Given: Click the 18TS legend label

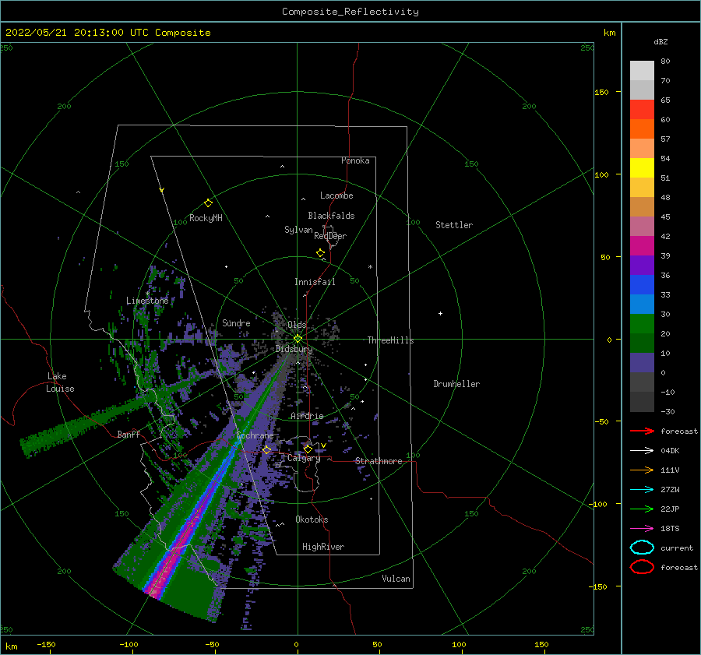Looking at the screenshot, I should (x=670, y=529).
